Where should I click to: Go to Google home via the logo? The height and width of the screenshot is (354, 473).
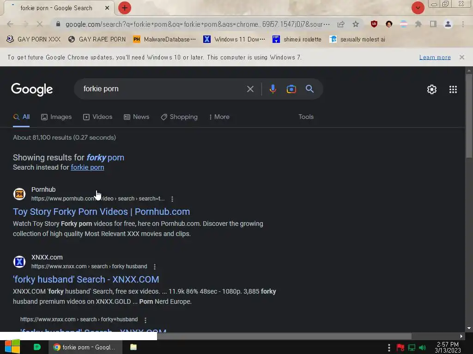click(32, 89)
